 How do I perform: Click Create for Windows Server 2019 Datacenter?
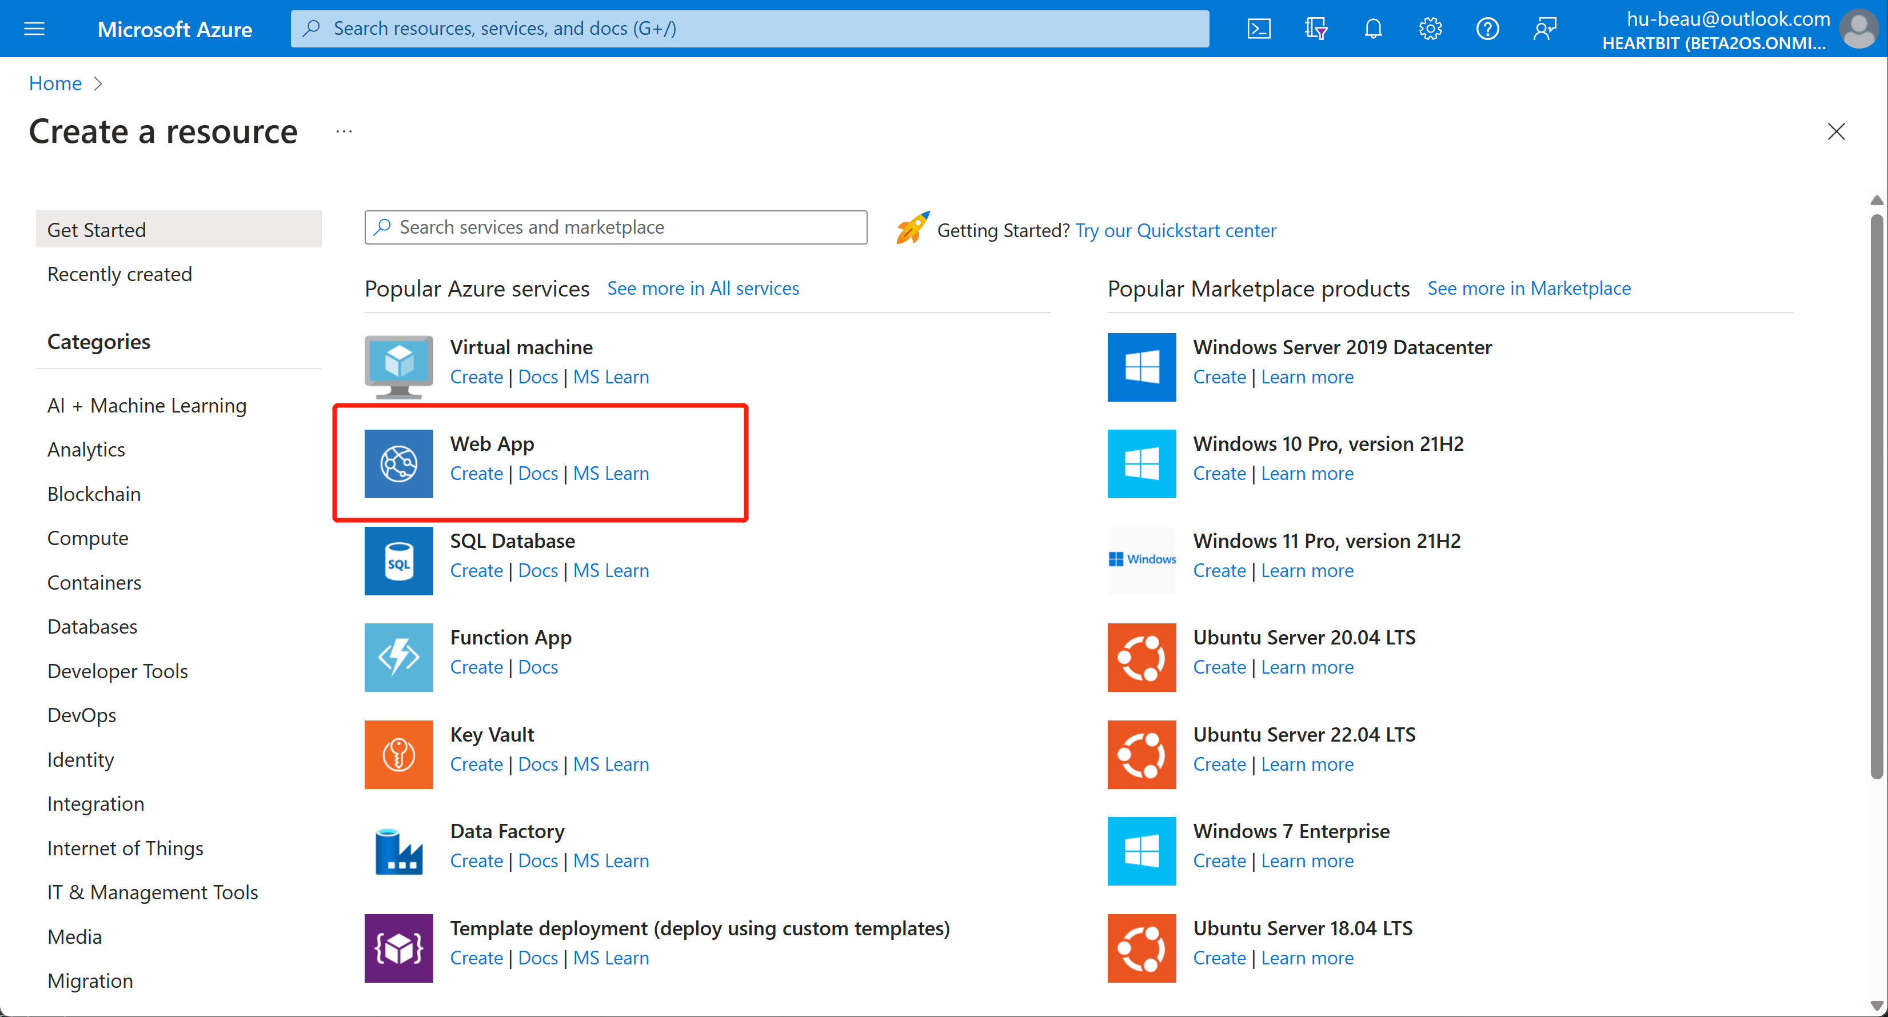point(1219,377)
